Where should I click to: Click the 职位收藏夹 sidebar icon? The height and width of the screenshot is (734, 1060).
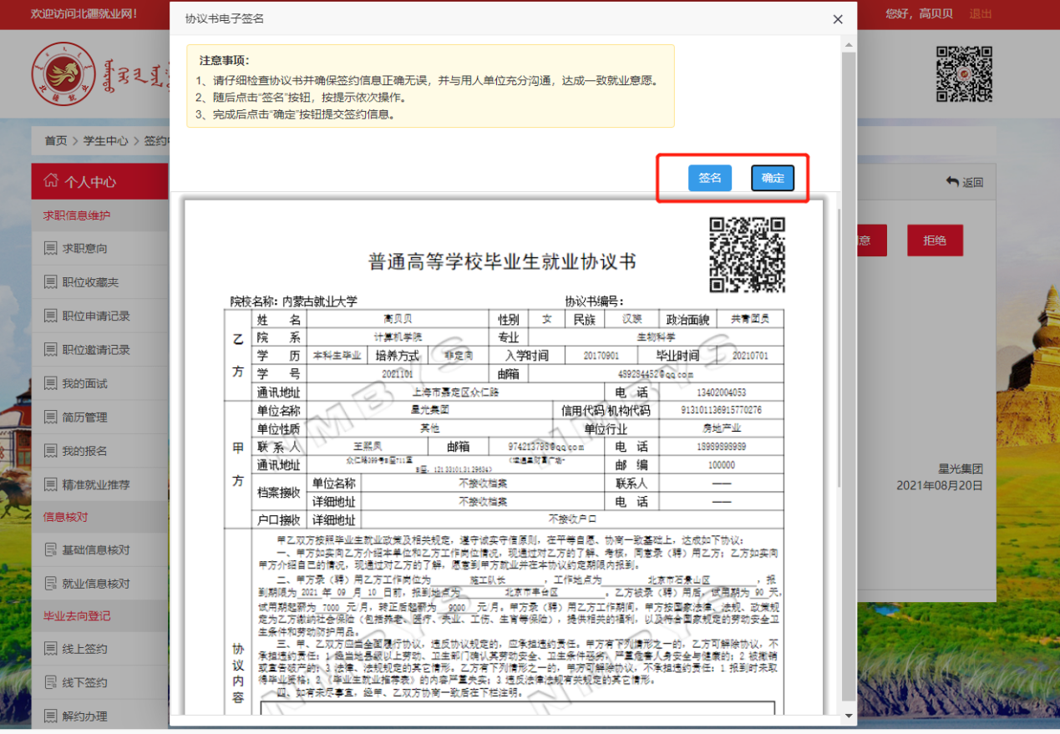50,282
